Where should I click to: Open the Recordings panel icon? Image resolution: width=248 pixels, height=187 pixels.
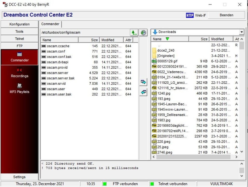[19, 70]
